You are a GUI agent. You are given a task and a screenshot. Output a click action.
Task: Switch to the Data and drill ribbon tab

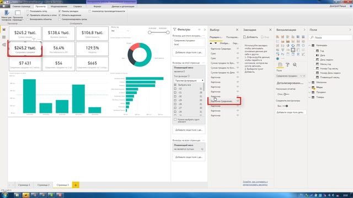tap(123, 7)
